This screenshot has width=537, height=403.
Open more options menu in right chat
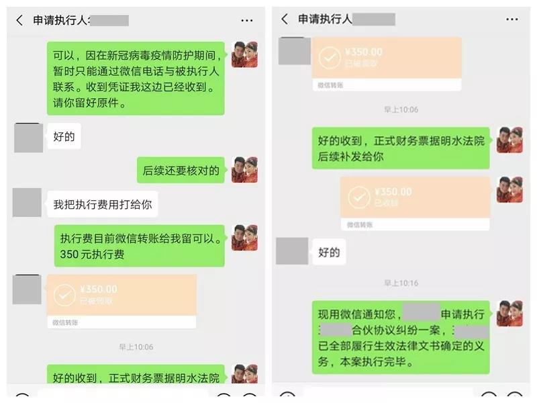click(x=511, y=19)
